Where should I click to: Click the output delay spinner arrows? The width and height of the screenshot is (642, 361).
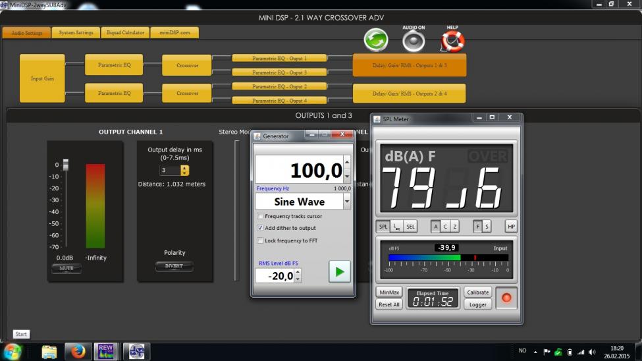tap(184, 170)
